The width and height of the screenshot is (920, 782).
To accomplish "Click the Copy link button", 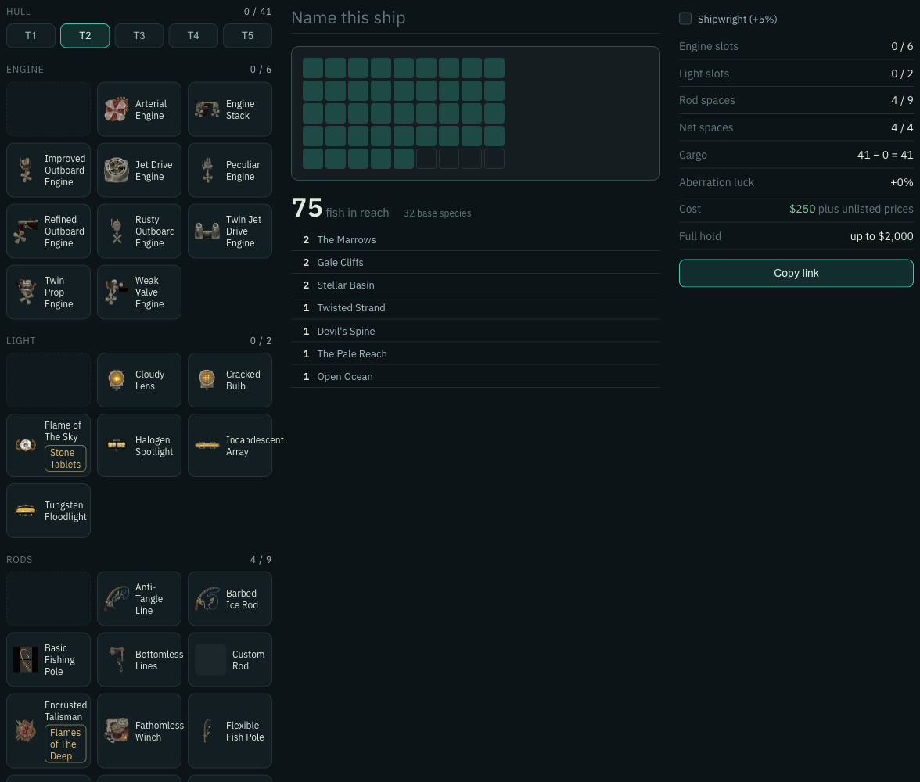I will (x=796, y=273).
